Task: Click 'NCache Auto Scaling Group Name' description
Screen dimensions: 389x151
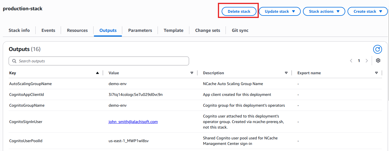Action: [233, 84]
